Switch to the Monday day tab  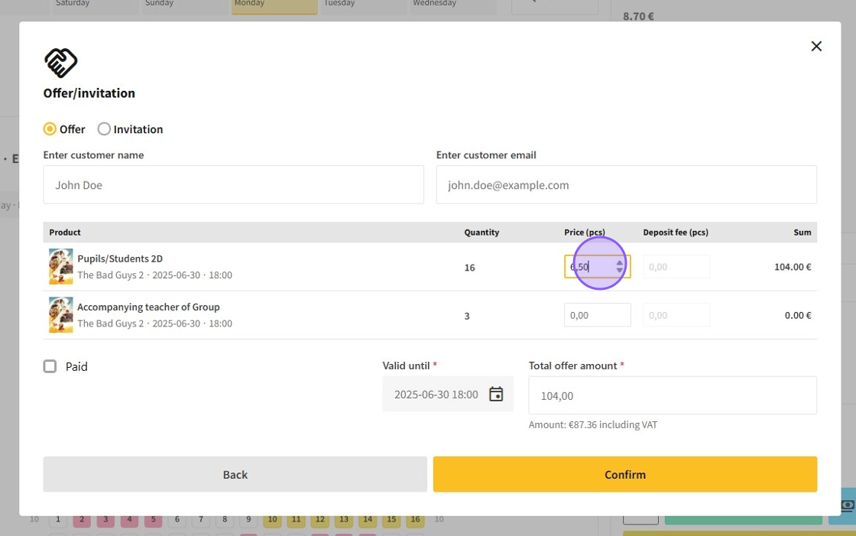coord(274,6)
